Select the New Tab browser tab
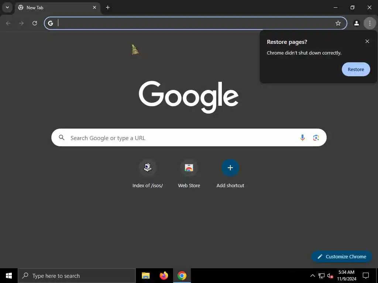 click(x=58, y=8)
